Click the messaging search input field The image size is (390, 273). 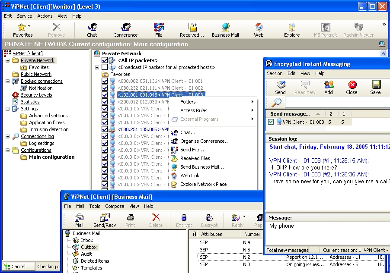337,102
